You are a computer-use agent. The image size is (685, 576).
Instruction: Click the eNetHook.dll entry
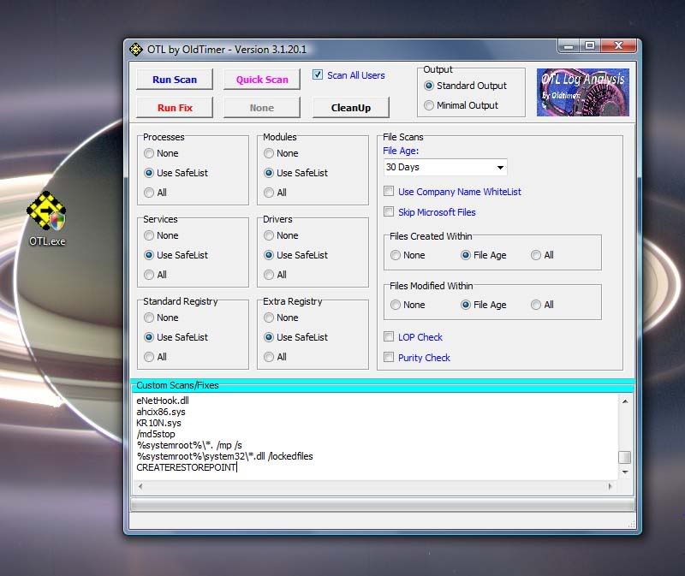[x=163, y=401]
